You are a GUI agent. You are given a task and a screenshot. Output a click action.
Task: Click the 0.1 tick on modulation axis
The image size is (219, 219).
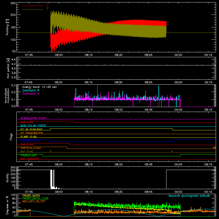pyautogui.click(x=13, y=99)
